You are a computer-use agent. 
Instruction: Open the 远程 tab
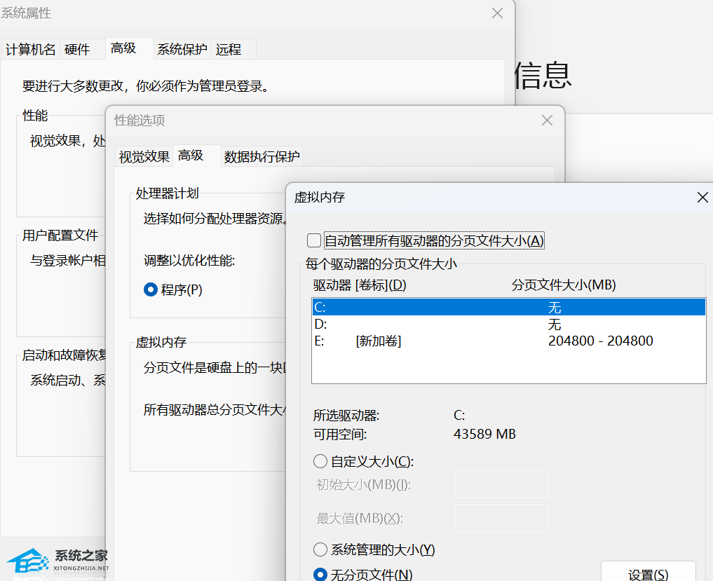coord(229,49)
